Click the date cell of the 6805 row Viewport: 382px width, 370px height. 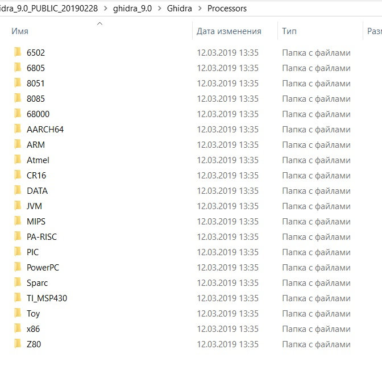[227, 68]
